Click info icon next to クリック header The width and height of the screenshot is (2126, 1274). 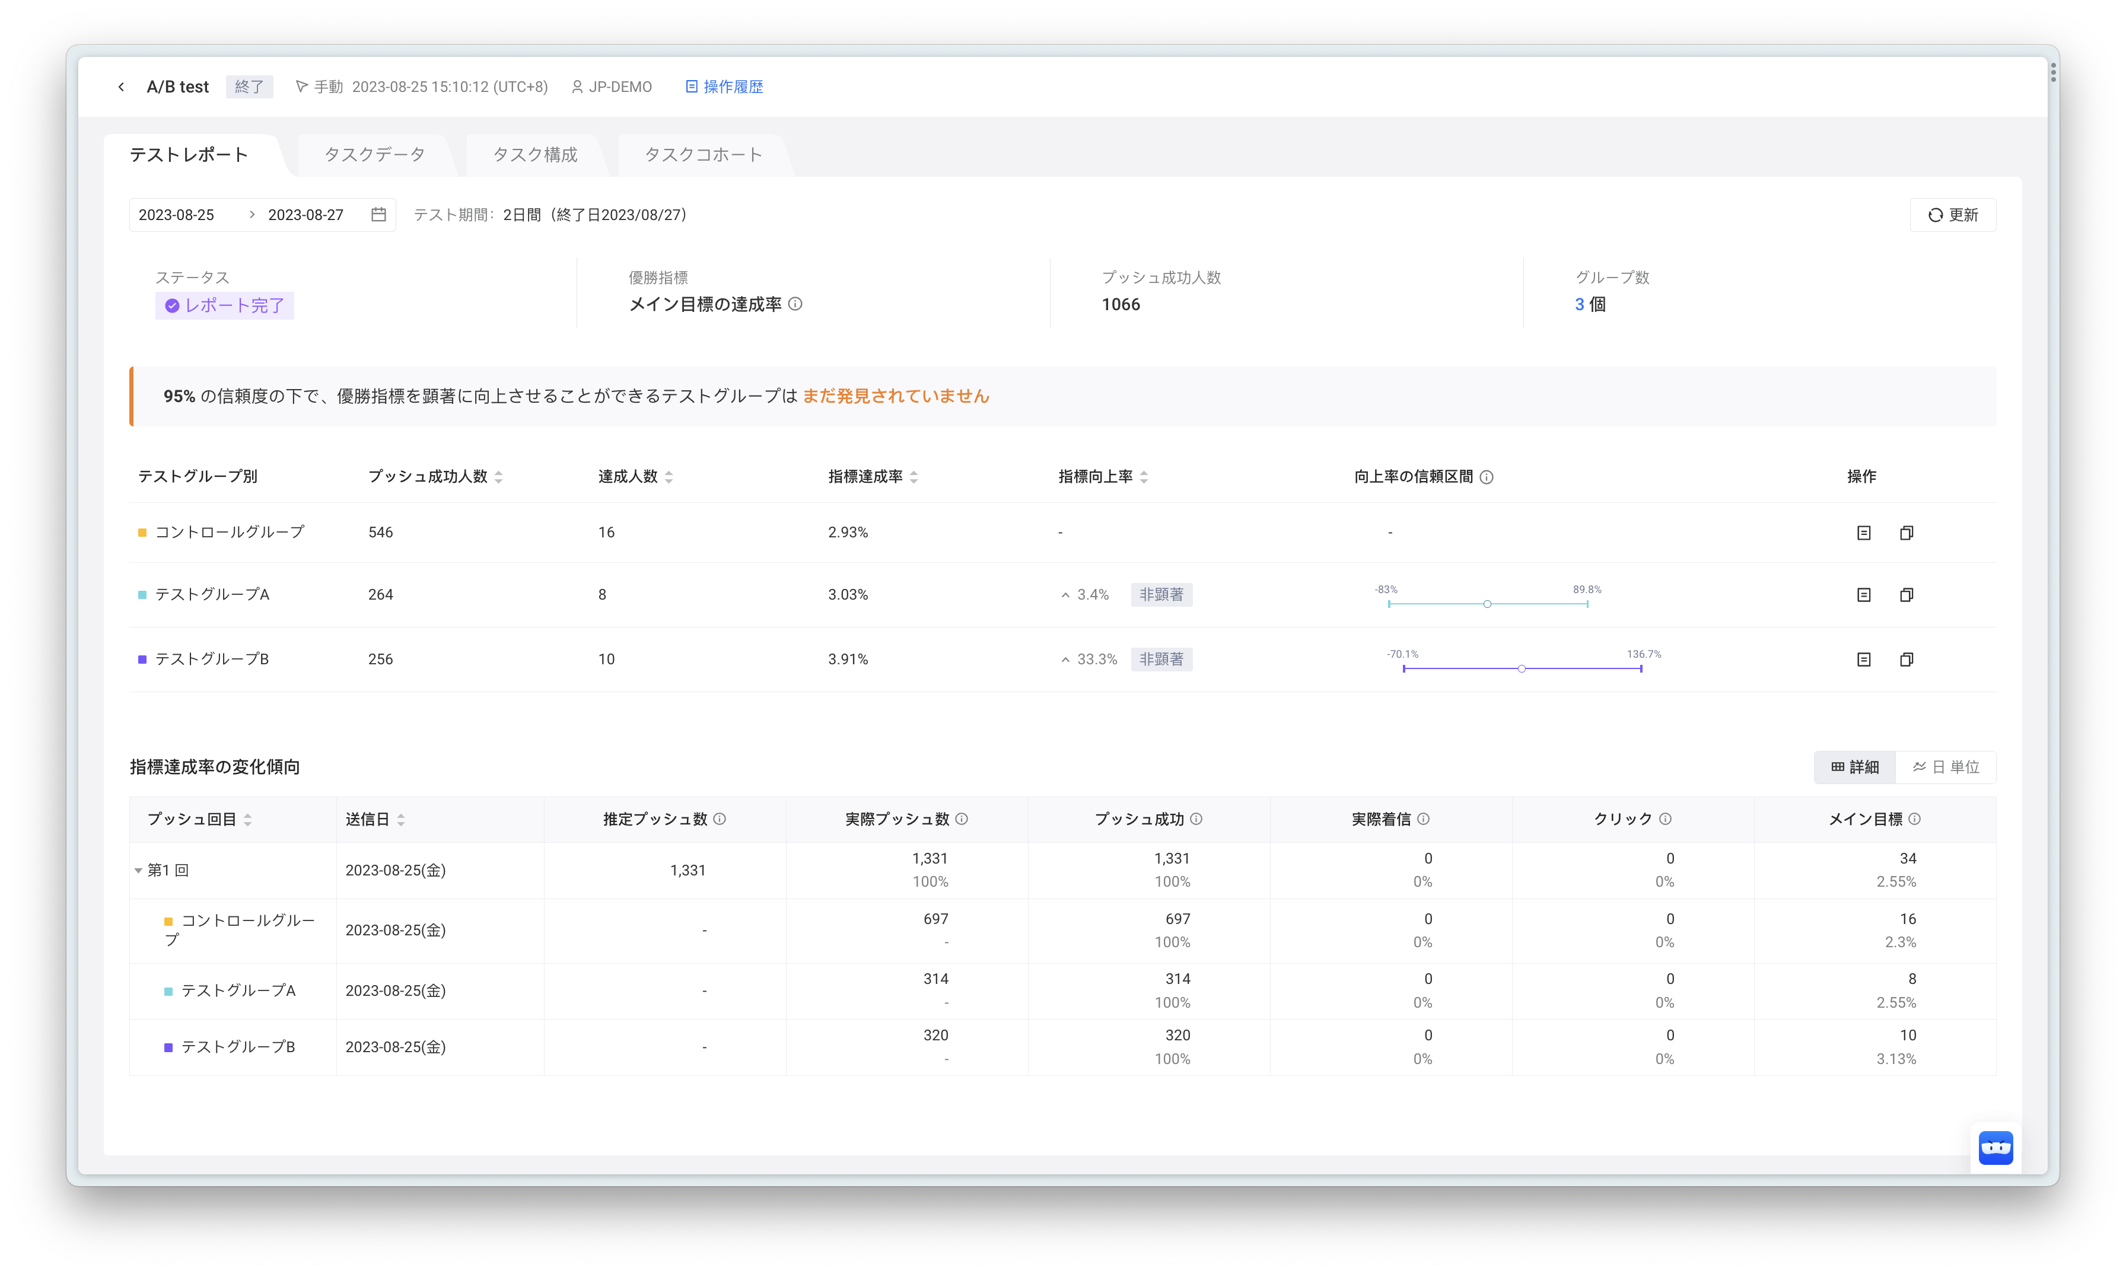coord(1665,819)
